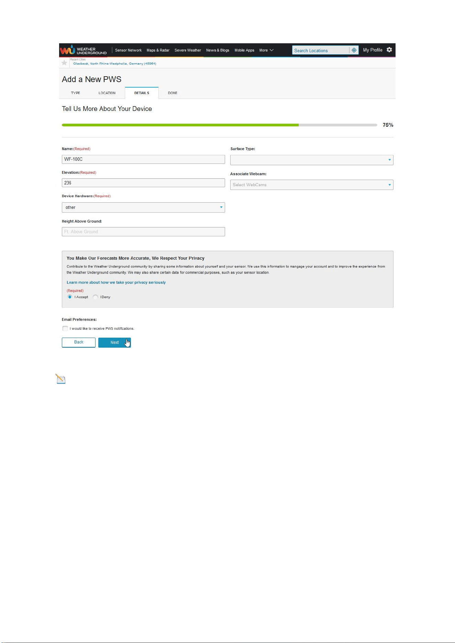Click the Weather Underground logo
Image resolution: width=455 pixels, height=643 pixels.
pyautogui.click(x=84, y=50)
